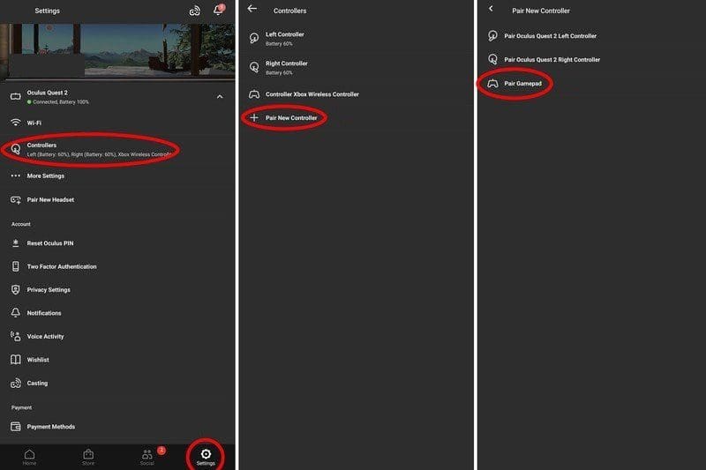The width and height of the screenshot is (706, 470).
Task: Tap Pair Gamepad
Action: tap(591, 84)
